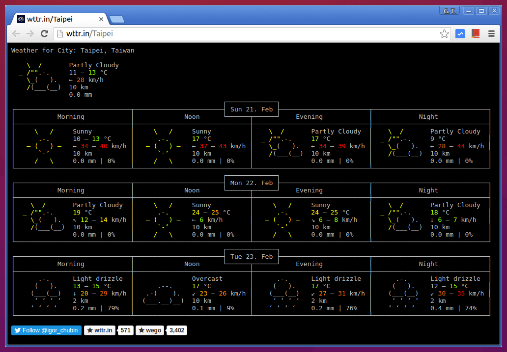Maximize the Chrome browser window
Viewport: 507px width, 352px height.
pos(481,11)
